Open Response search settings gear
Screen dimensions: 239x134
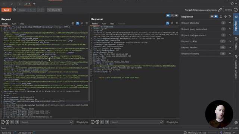tap(97, 122)
